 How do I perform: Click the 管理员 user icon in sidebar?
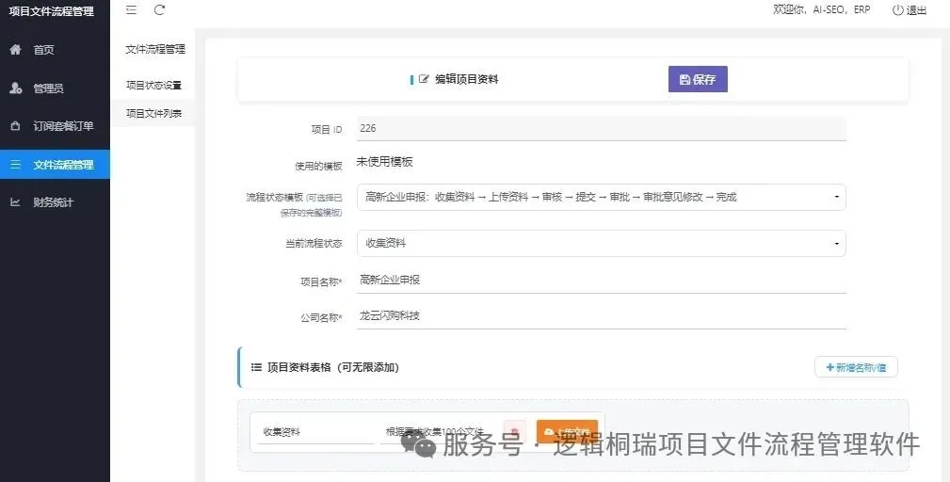16,88
